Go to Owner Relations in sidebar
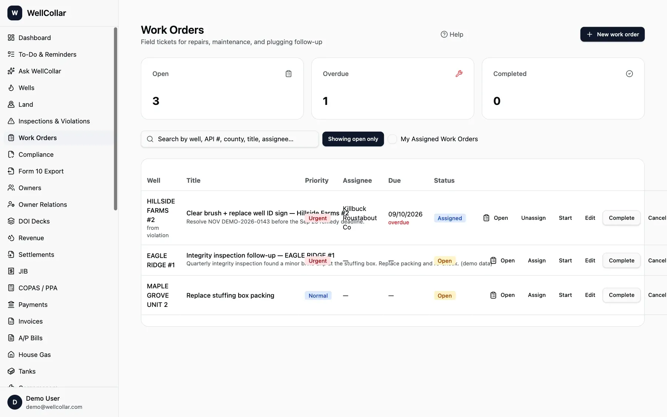This screenshot has height=417, width=667. (59, 204)
